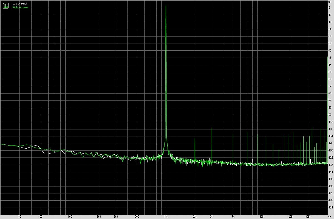Click the '-132' dB axis label
The image size is (334, 219).
330,158
